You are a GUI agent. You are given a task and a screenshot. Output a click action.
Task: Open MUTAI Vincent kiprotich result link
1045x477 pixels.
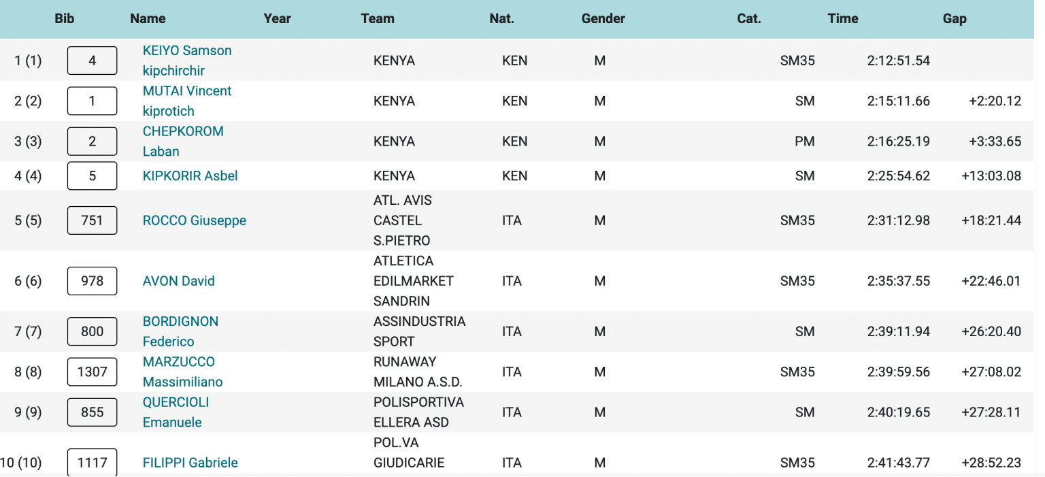186,91
